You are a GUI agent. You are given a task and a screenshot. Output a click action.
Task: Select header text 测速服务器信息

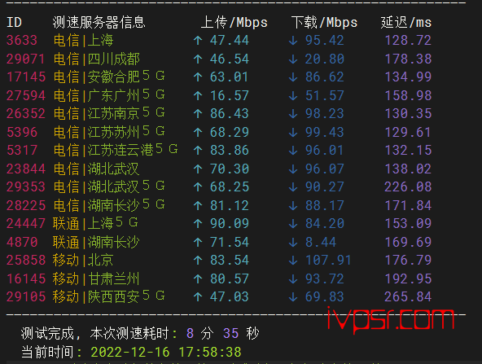(x=99, y=23)
